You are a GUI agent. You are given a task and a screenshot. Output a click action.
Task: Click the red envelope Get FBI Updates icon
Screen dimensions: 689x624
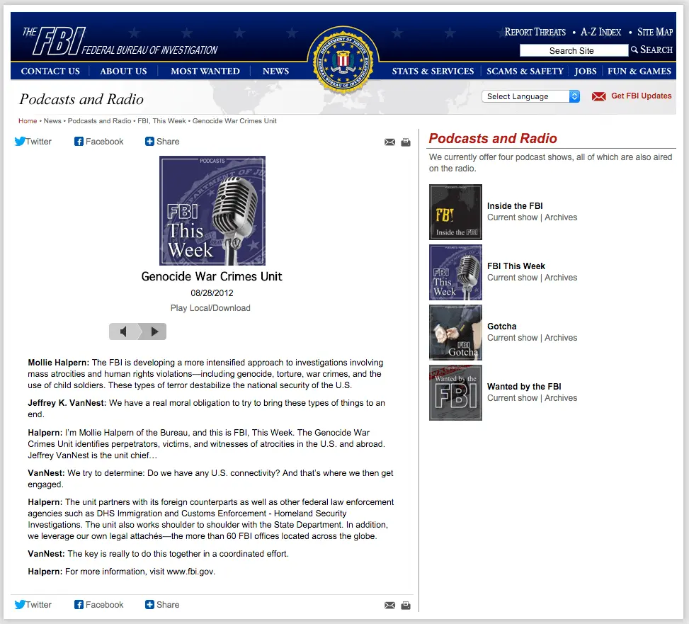tap(598, 96)
